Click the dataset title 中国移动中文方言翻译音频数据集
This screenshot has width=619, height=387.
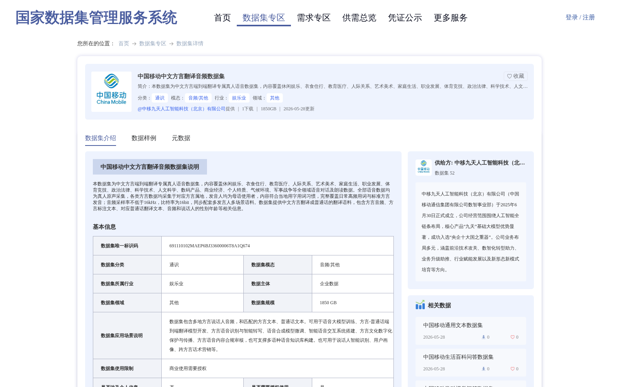point(181,76)
